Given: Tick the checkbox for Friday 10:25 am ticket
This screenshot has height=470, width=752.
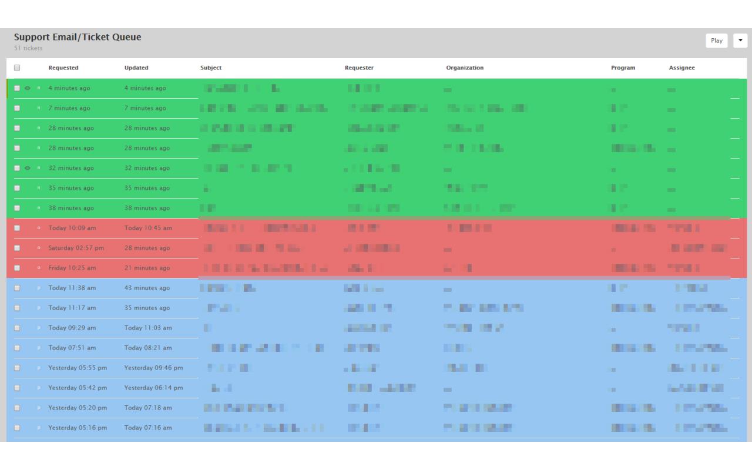Looking at the screenshot, I should [17, 268].
